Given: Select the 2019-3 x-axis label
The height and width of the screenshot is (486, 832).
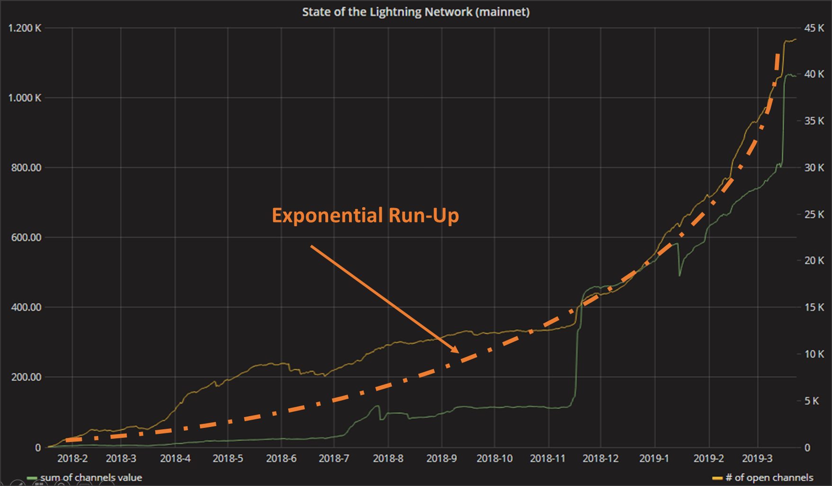Looking at the screenshot, I should tap(757, 458).
